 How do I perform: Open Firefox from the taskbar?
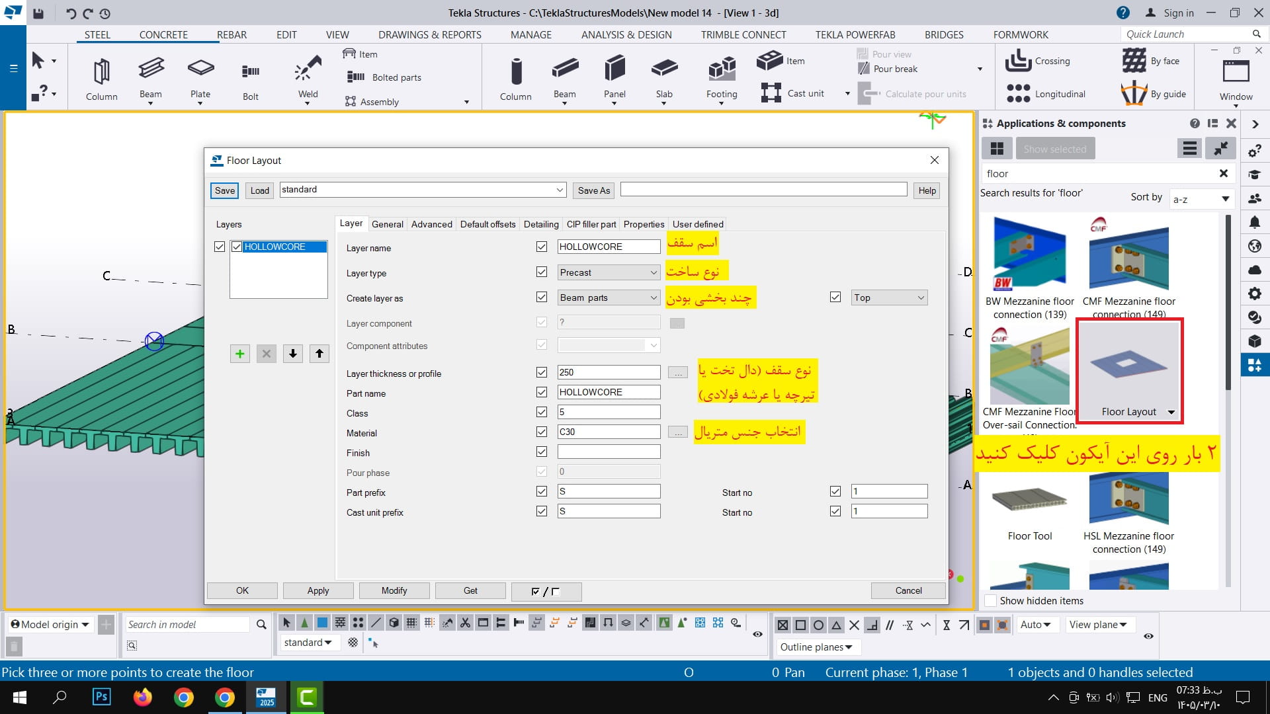[142, 697]
